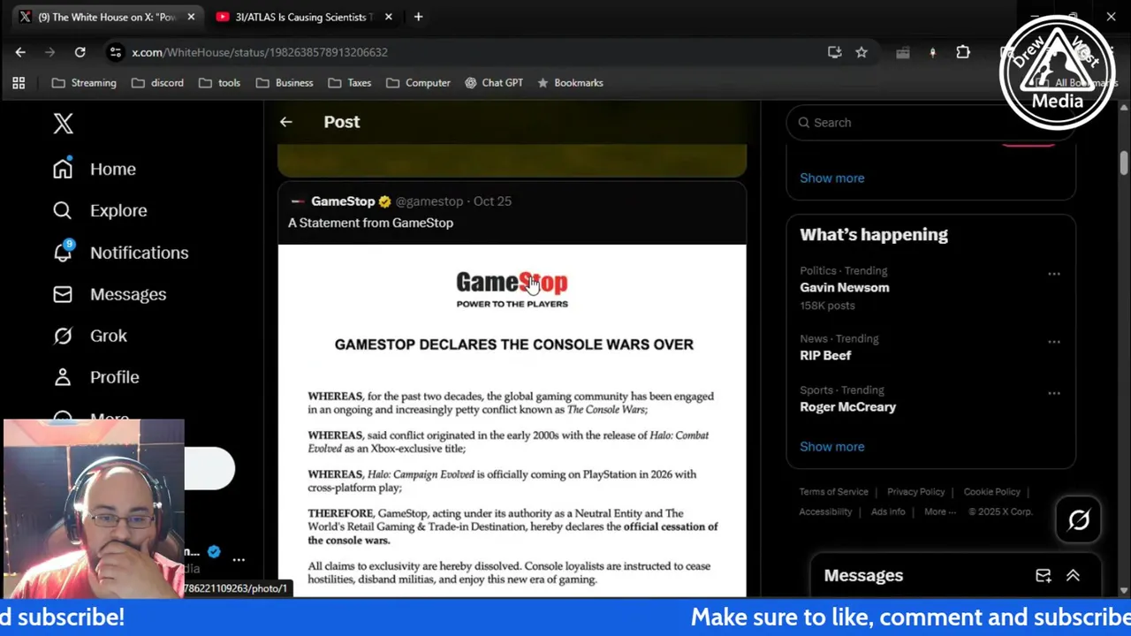Open Home from the sidebar
This screenshot has width=1131, height=636.
coord(94,169)
